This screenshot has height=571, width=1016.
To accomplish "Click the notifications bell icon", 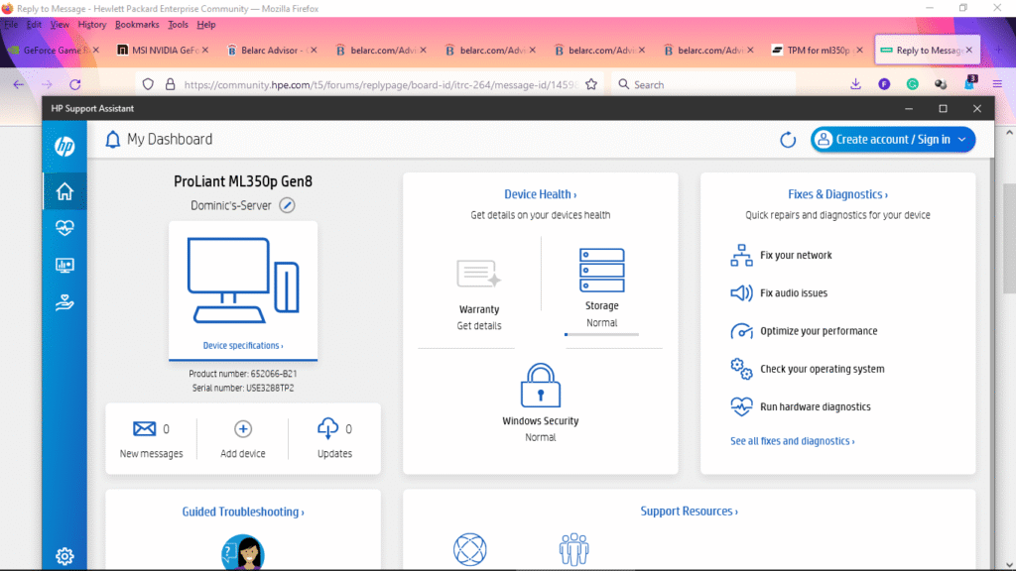I will pyautogui.click(x=113, y=139).
